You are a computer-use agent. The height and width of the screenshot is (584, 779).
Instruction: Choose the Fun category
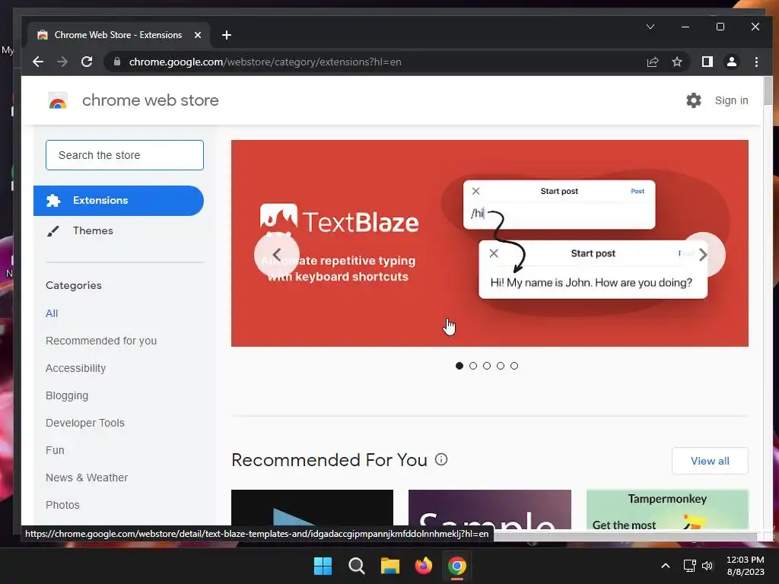(x=55, y=450)
